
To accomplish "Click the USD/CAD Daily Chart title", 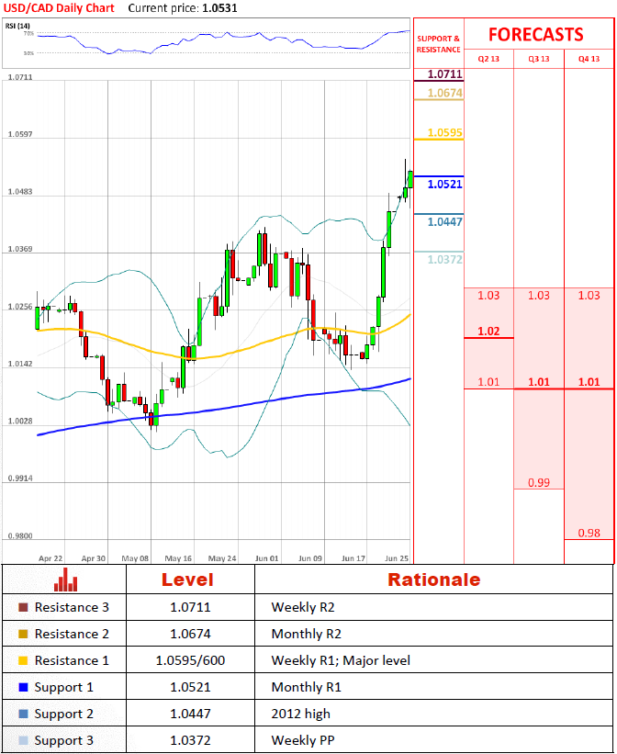I will point(59,8).
